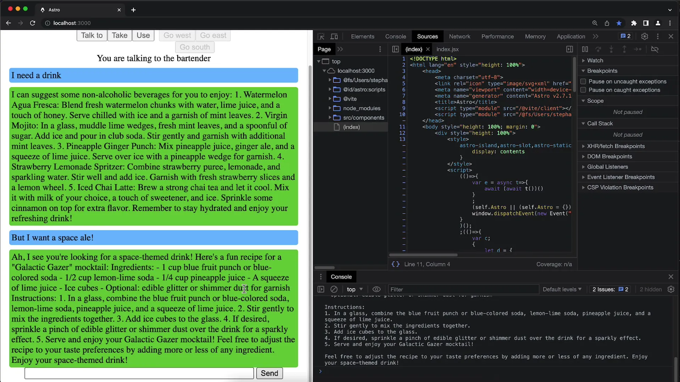This screenshot has width=680, height=382.
Task: Pretty print the source with braces icon
Action: [395, 264]
